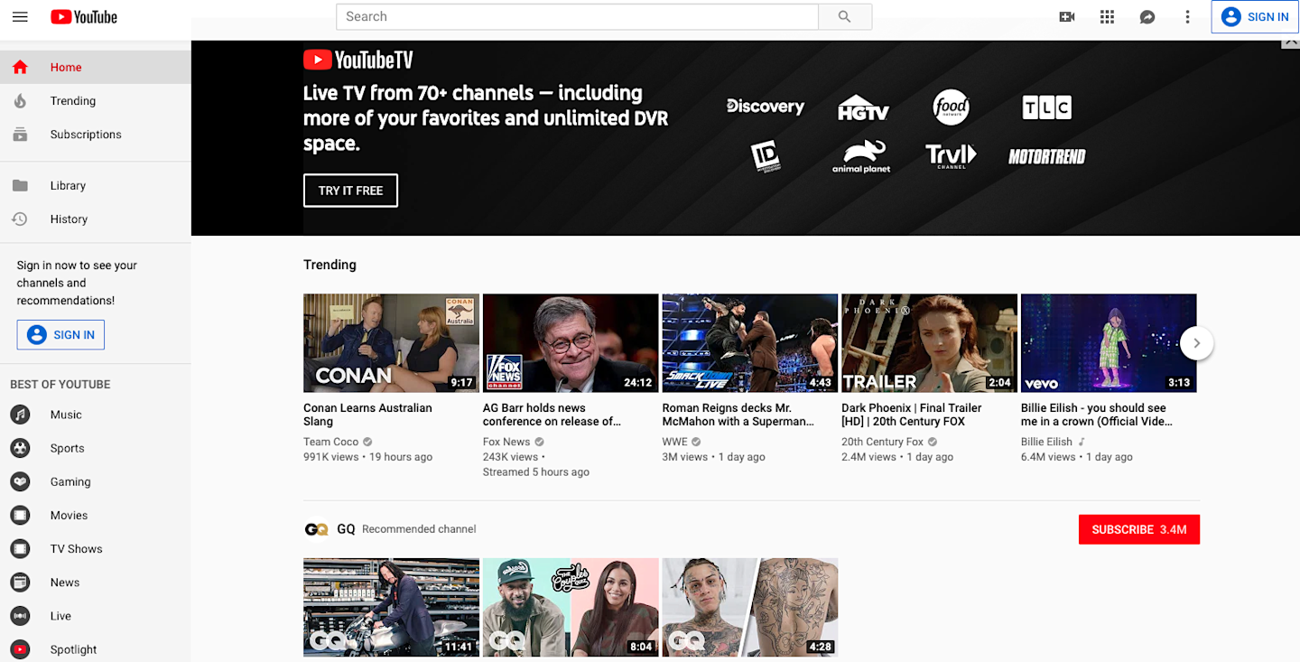Open 'Conan Learns Australian Slang' title
This screenshot has width=1300, height=662.
coord(367,415)
